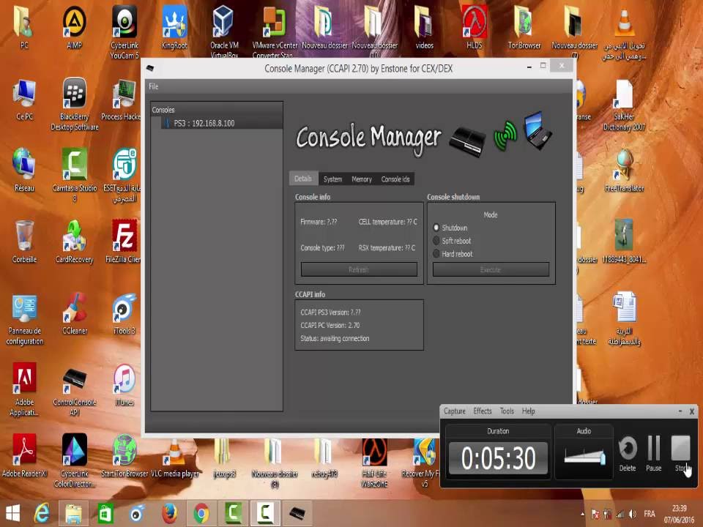Viewport: 703px width, 527px height.
Task: Open the Réseau network icon
Action: click(24, 171)
